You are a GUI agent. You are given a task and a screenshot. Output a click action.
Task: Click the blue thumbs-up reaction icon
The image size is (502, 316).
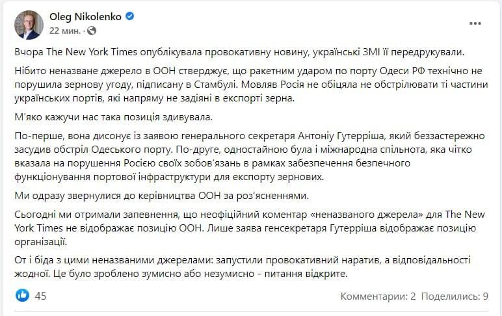22,296
